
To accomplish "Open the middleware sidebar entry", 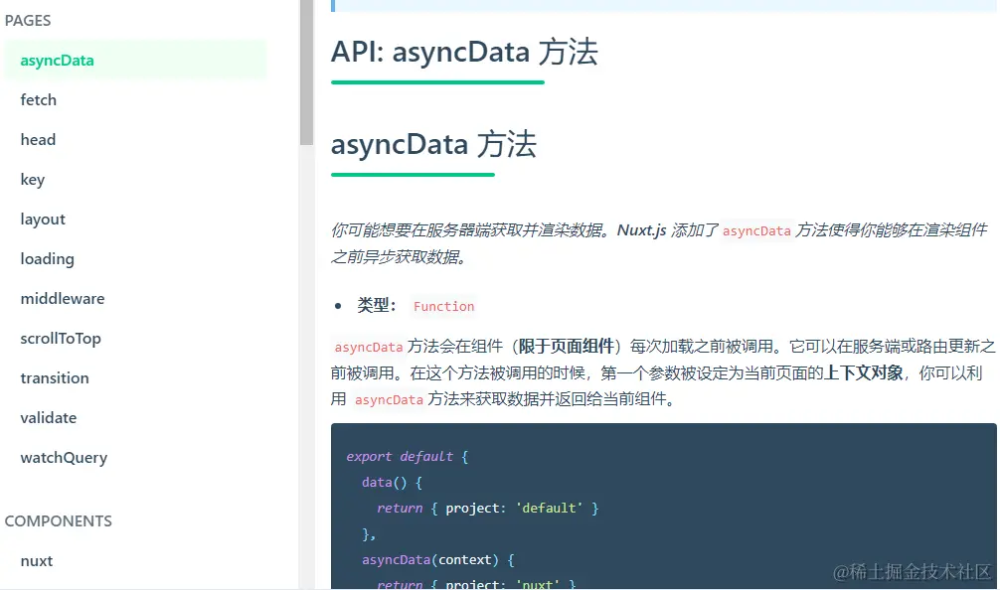I will pos(63,298).
